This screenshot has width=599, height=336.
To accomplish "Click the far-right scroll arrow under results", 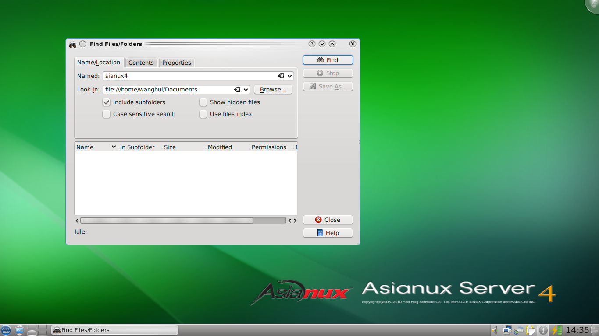I will pyautogui.click(x=295, y=220).
